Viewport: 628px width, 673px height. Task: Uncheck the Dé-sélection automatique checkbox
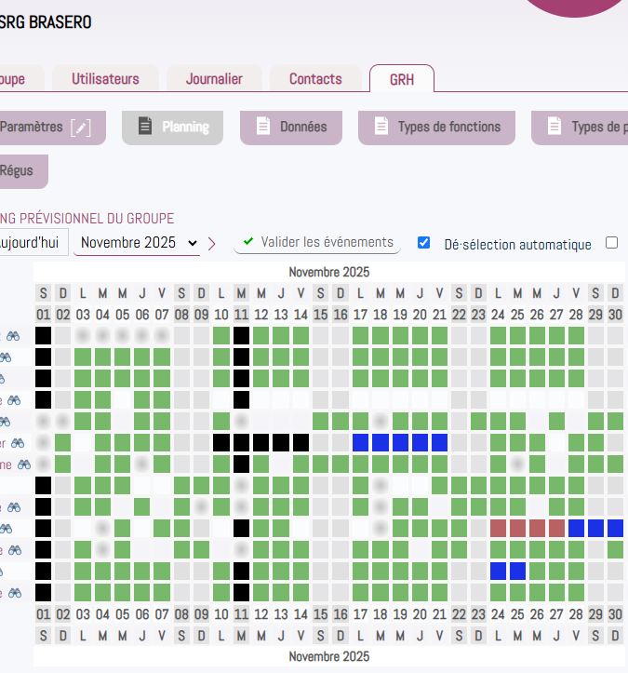424,243
